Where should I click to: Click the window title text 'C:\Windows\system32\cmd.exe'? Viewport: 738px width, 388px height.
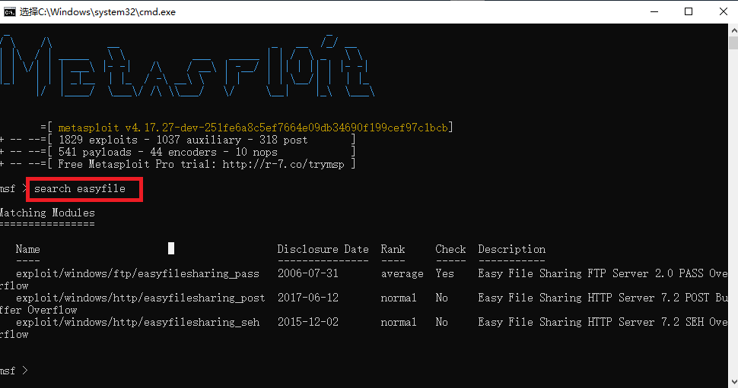[107, 12]
